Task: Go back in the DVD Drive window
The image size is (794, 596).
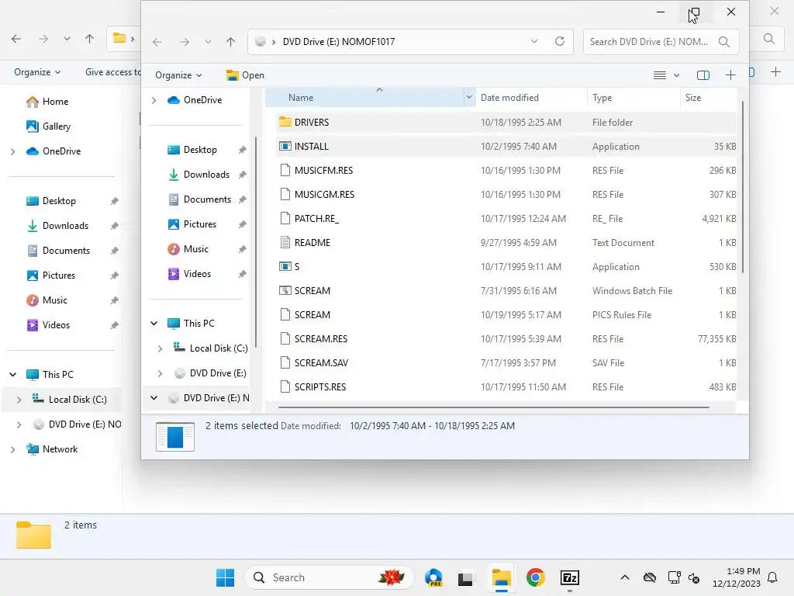Action: [157, 42]
